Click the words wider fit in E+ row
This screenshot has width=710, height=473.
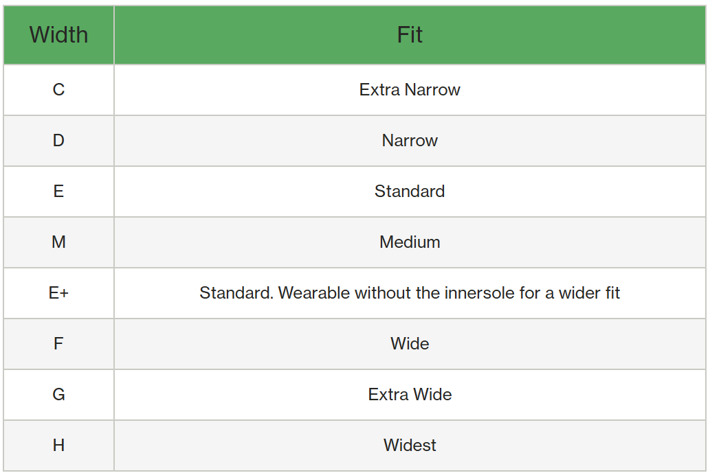click(x=591, y=293)
